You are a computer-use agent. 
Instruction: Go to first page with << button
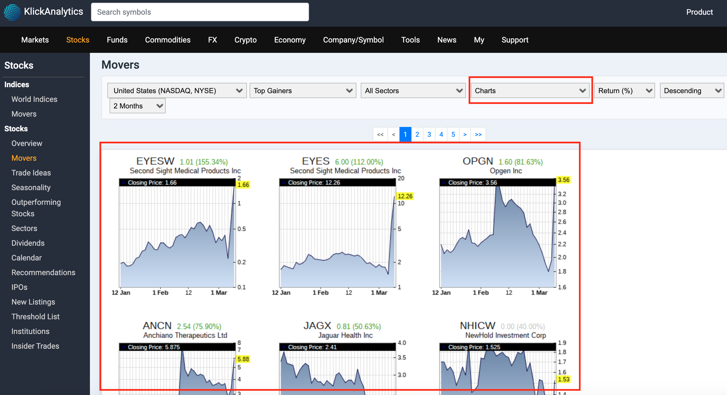pos(380,134)
